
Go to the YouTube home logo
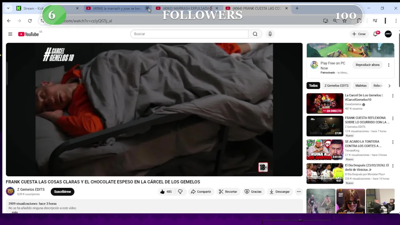tap(28, 34)
